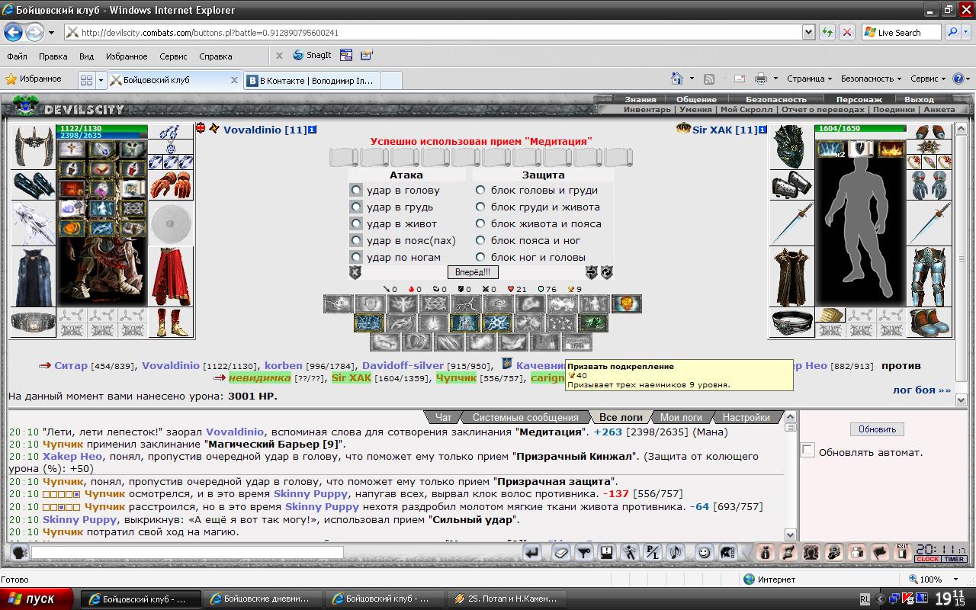Screen dimensions: 976x610
Task: Click the smiley emoticon icon in chat bar
Action: tap(704, 552)
